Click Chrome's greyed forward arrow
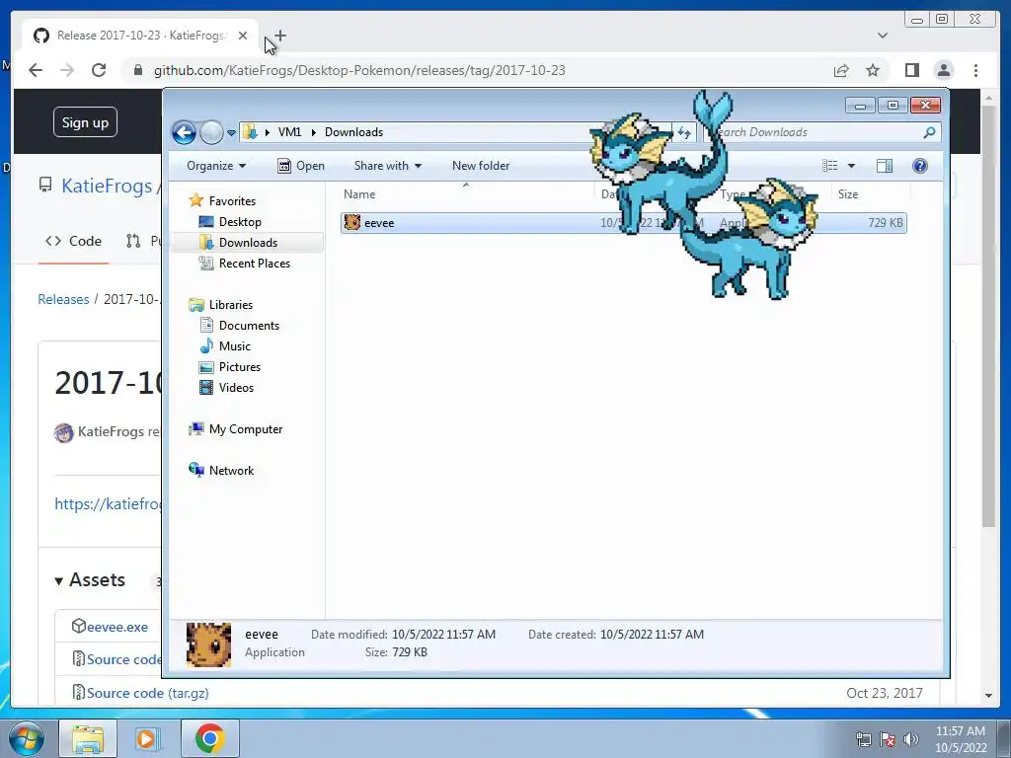Viewport: 1011px width, 758px height. [x=67, y=70]
